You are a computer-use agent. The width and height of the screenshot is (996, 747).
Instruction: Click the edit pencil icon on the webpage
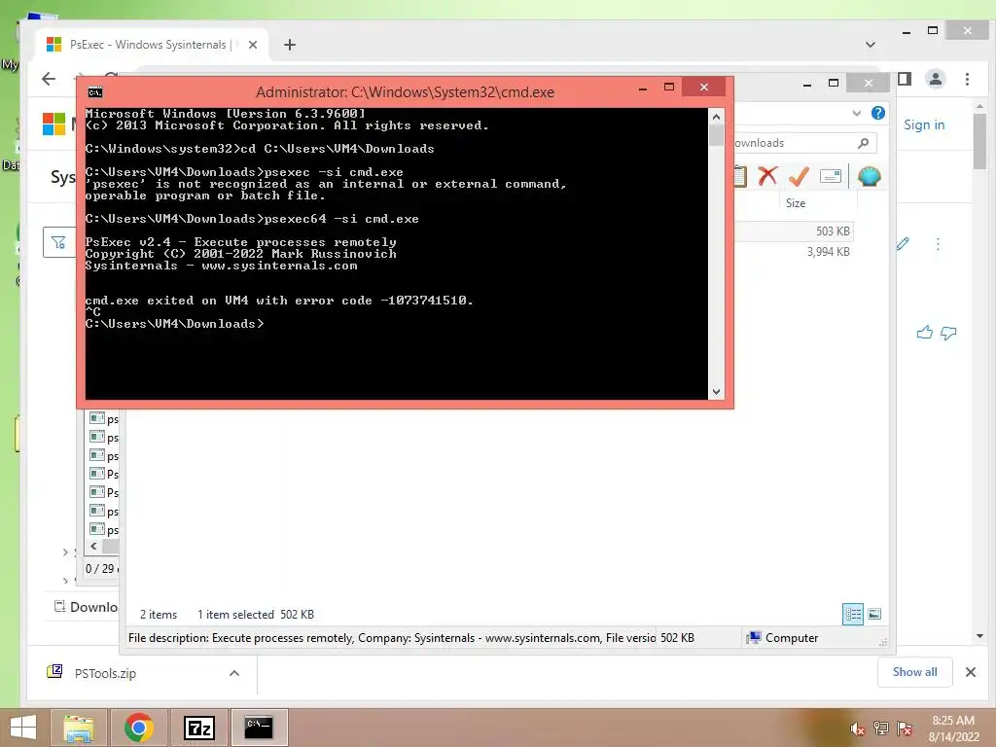click(903, 243)
